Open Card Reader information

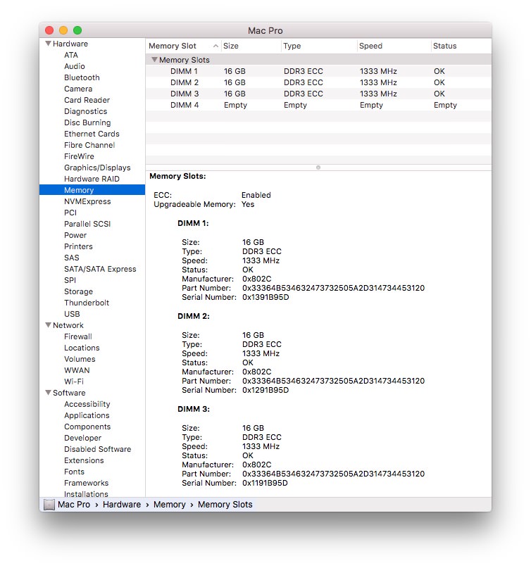(x=87, y=100)
